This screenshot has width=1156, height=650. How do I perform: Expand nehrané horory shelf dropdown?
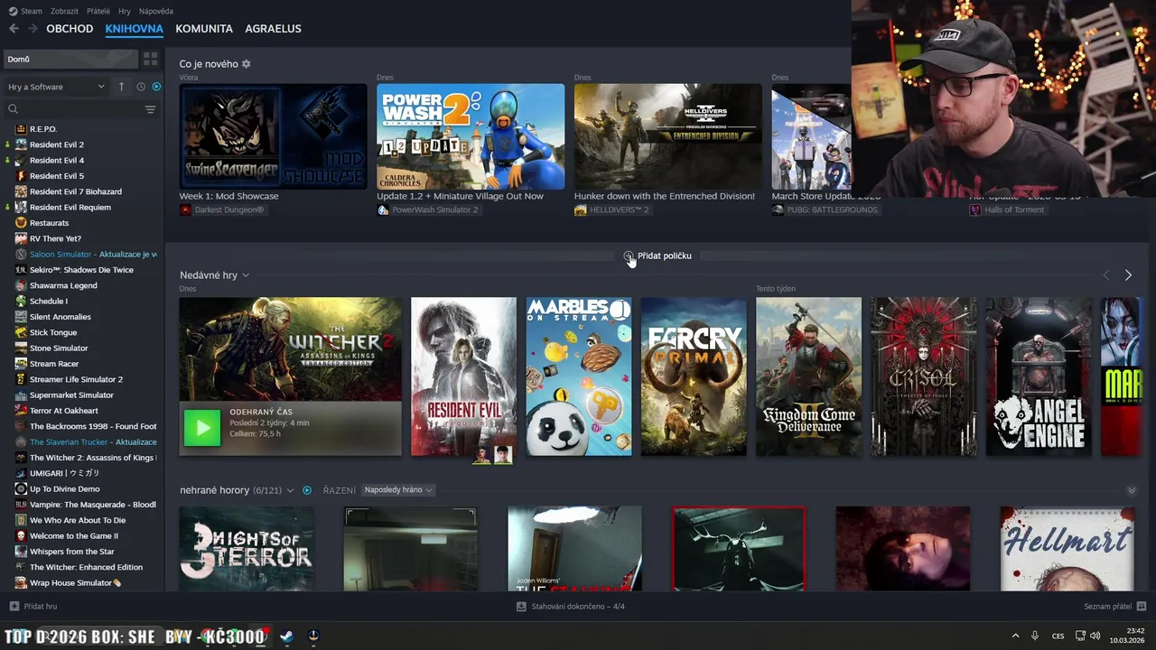tap(290, 491)
